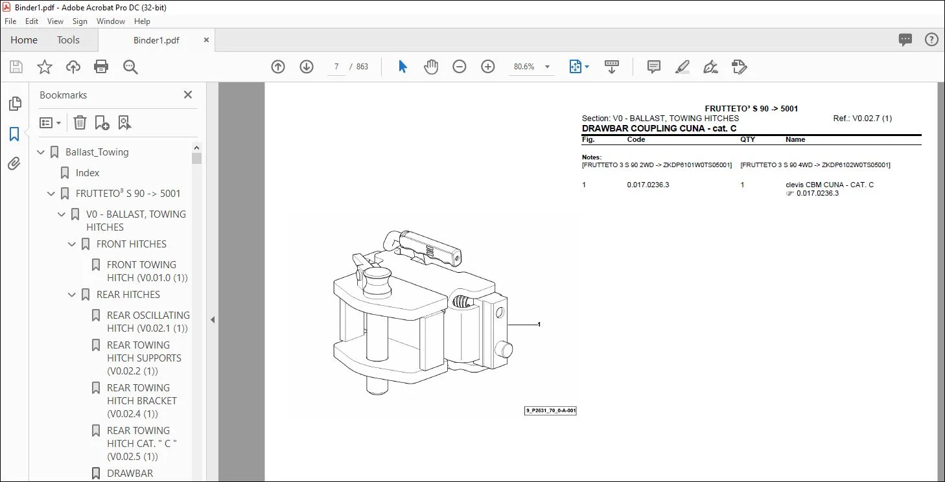Open the find text search tool
Screen dimensions: 945x482
(130, 67)
